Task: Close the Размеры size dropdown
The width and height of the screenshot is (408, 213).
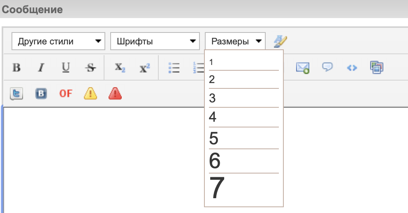Action: [235, 41]
